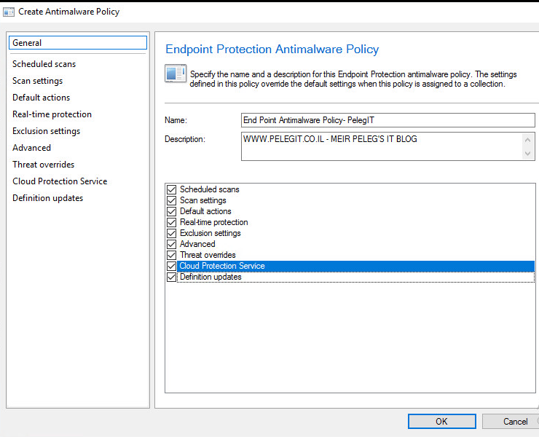Click into the policy Name field
The height and width of the screenshot is (437, 539).
pos(387,120)
